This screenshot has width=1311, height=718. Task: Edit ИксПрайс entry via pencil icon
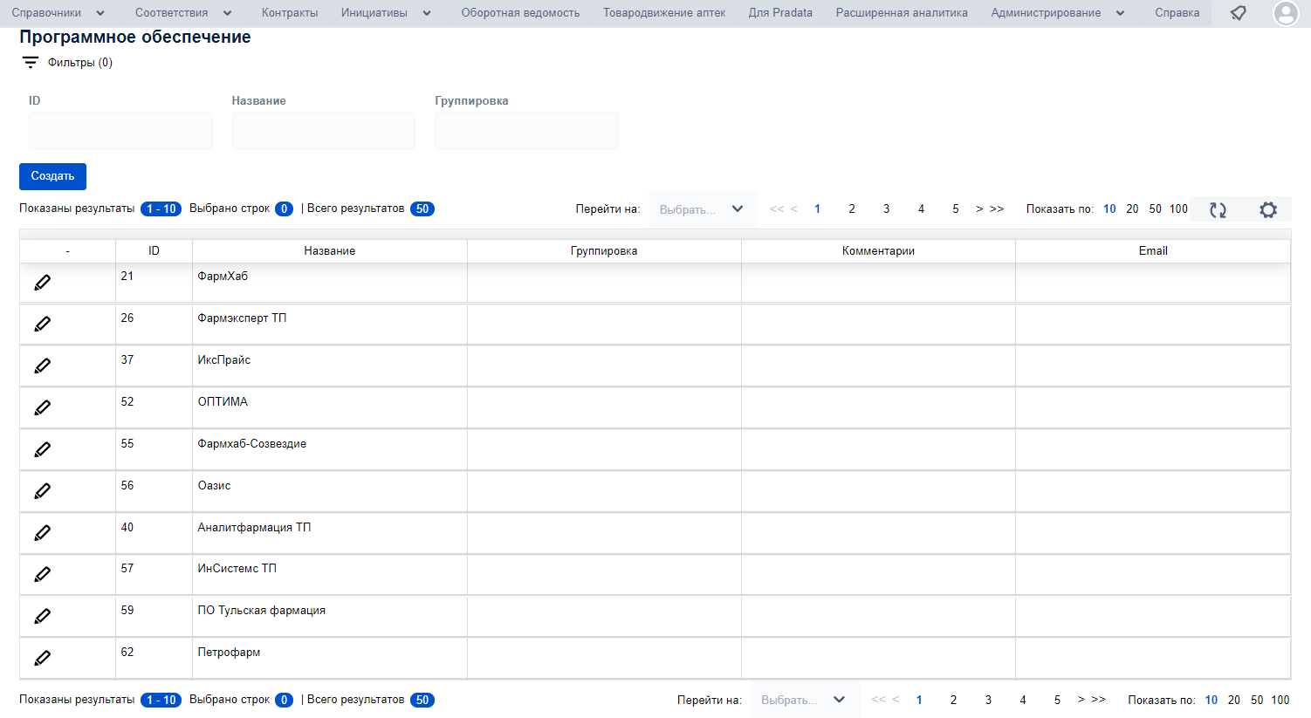(x=42, y=366)
